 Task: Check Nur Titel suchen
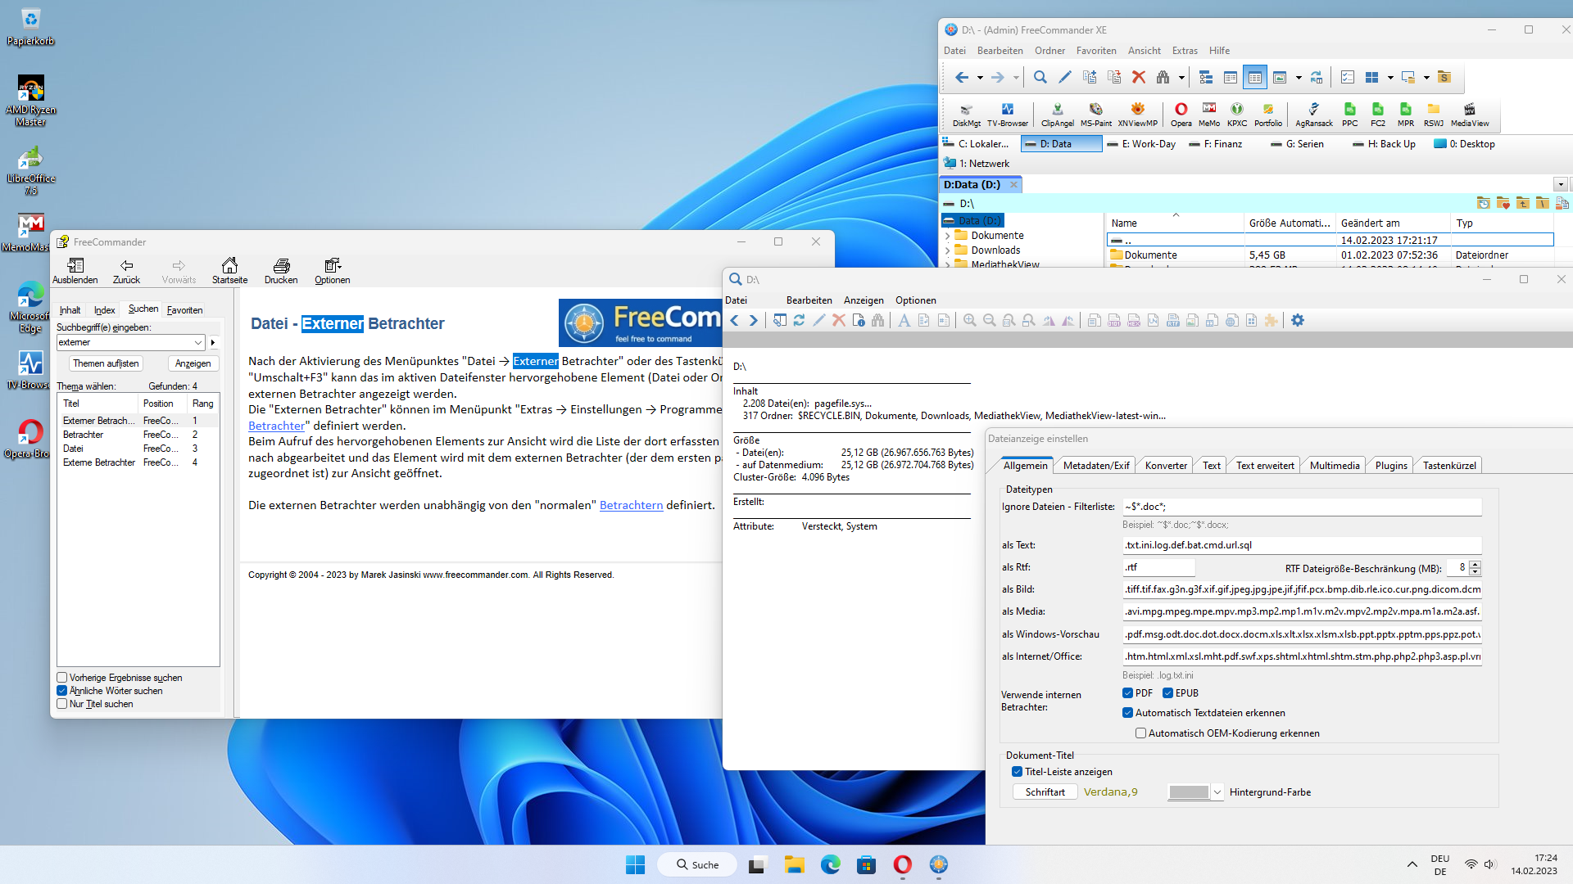point(61,704)
